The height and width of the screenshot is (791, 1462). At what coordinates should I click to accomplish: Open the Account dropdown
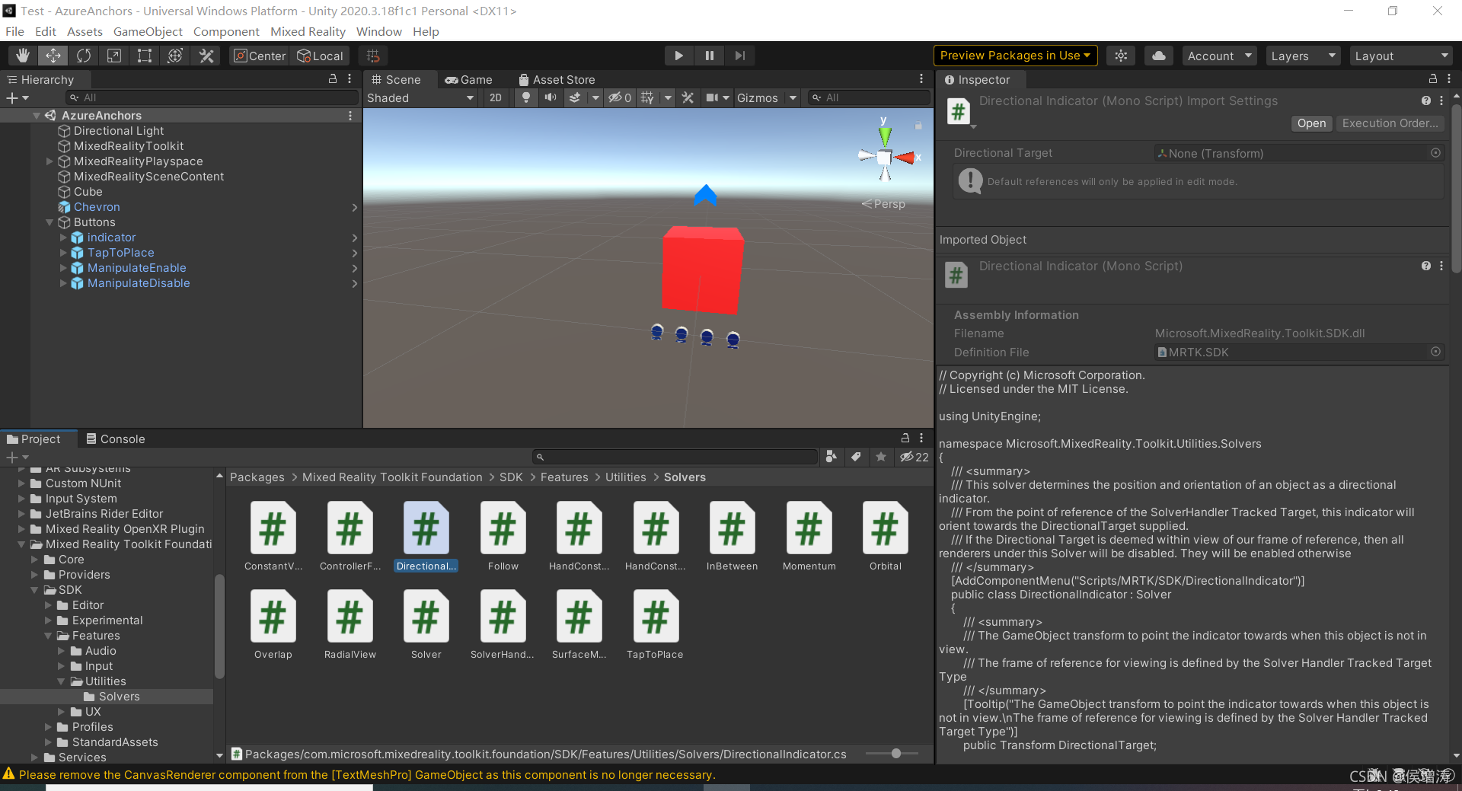point(1220,56)
